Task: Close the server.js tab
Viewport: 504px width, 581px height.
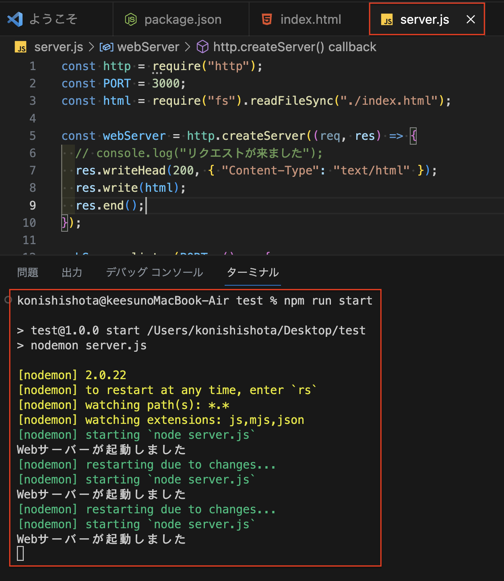Action: point(471,19)
